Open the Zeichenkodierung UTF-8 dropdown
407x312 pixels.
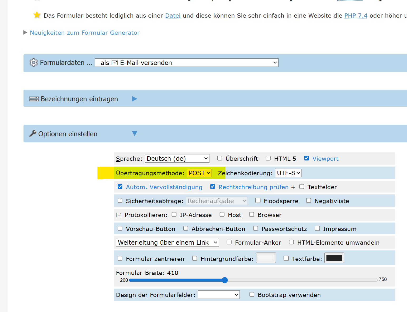tap(288, 173)
